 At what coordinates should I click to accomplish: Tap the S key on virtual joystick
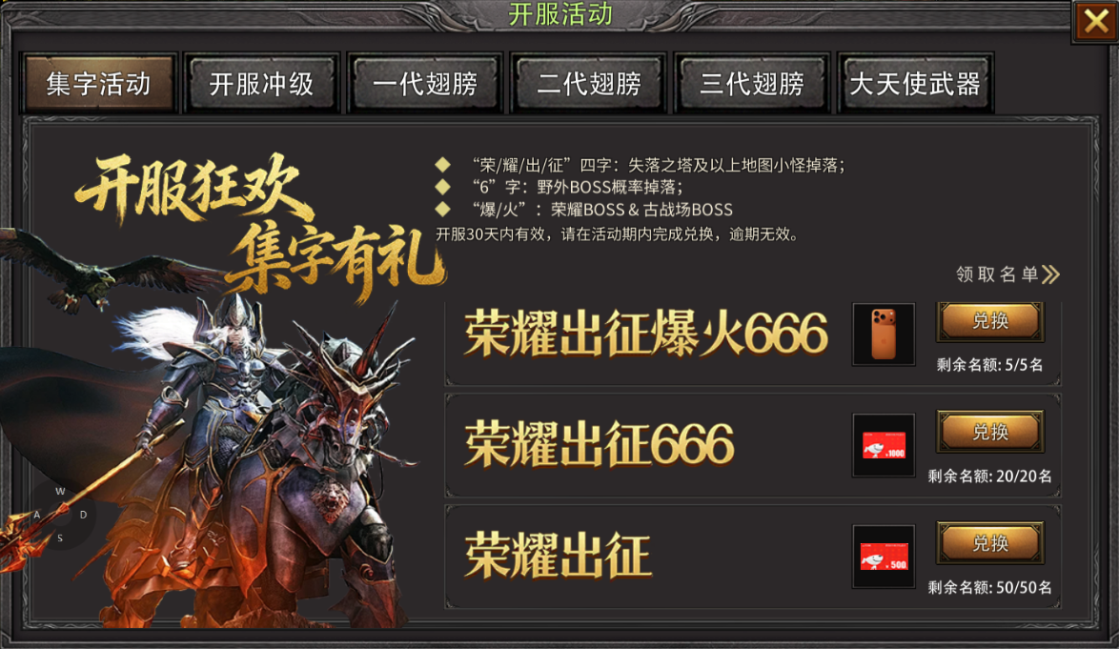(60, 538)
